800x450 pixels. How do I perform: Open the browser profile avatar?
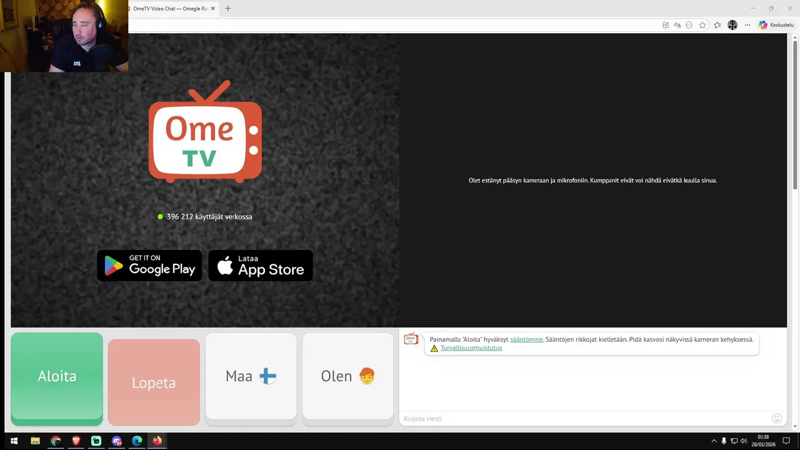click(x=732, y=25)
